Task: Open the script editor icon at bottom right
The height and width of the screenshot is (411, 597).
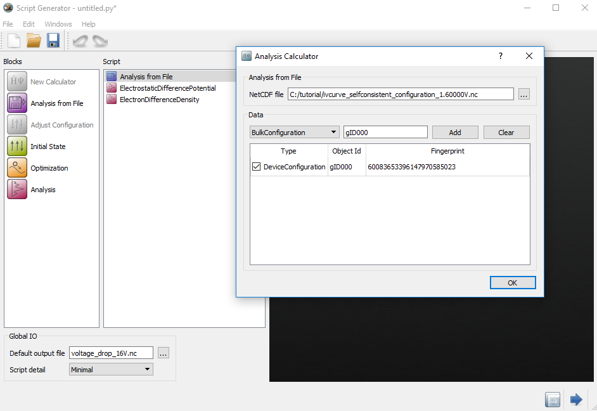Action: (553, 400)
